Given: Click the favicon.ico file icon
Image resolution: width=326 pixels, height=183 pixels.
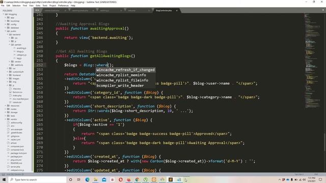Looking at the screenshot, I should (x=10, y=92).
